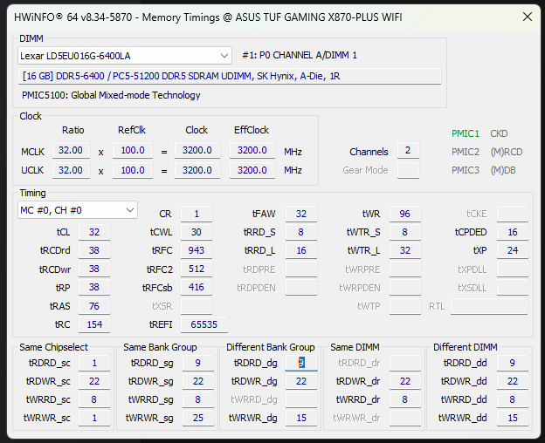Click the DDR5-6400 SDRAM description field
This screenshot has width=545, height=443.
pos(230,76)
